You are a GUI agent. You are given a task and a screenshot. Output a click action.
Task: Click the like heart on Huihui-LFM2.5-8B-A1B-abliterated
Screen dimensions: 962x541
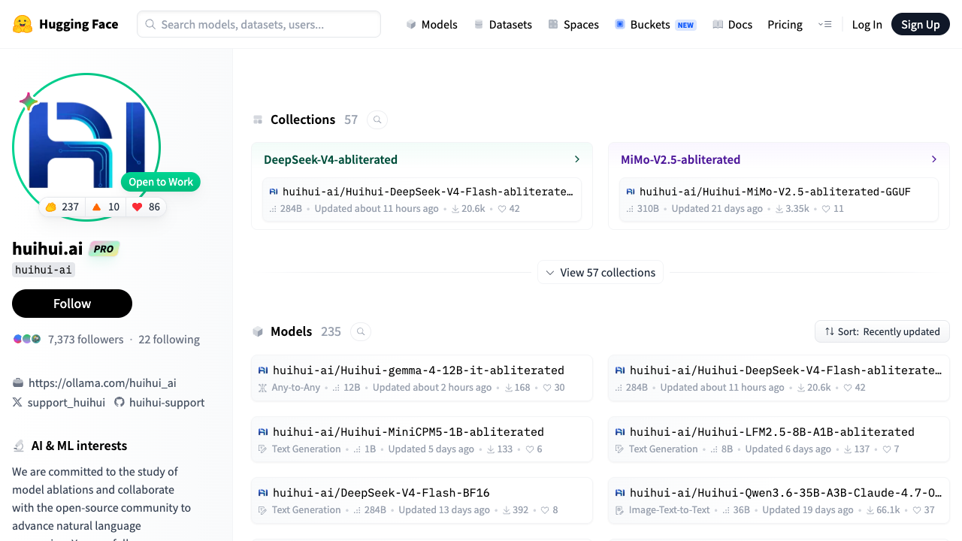pos(887,449)
